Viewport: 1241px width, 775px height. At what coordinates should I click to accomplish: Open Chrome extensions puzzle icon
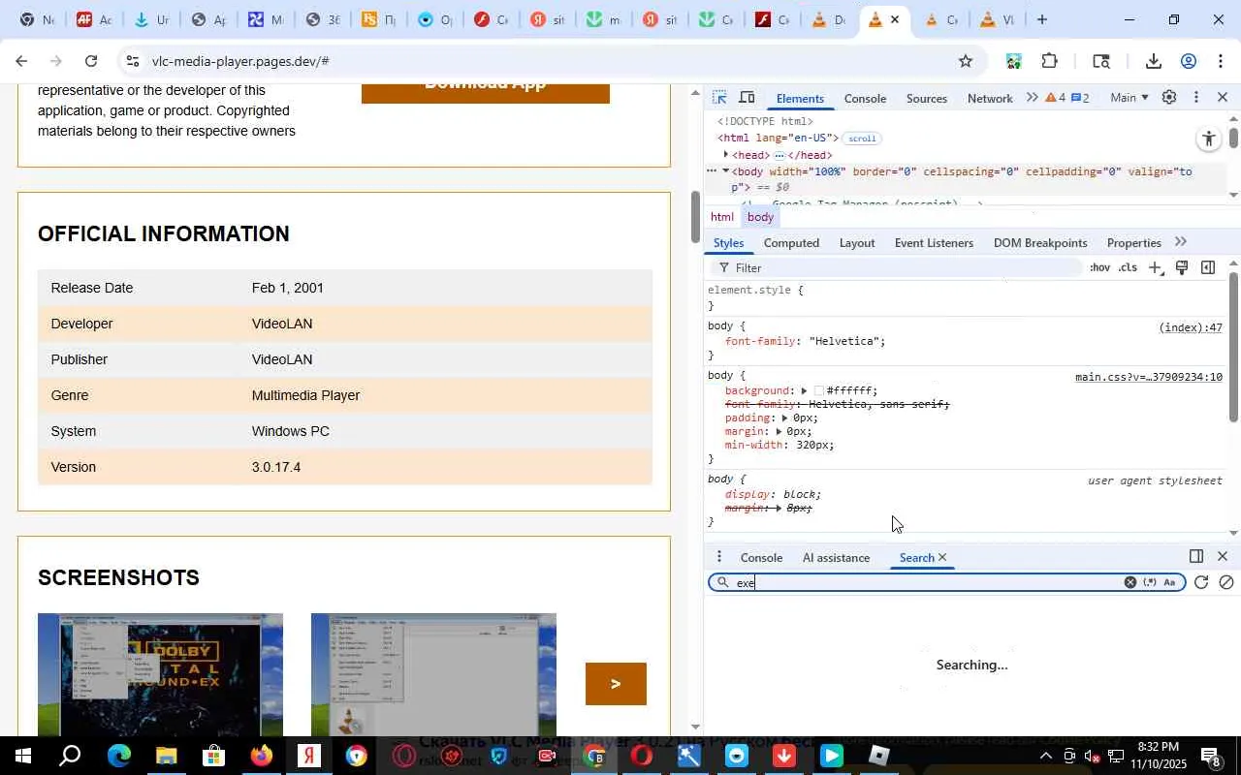tap(1049, 61)
